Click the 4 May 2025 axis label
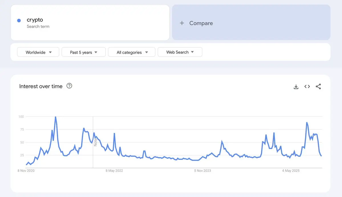This screenshot has height=197, width=342. pos(291,171)
